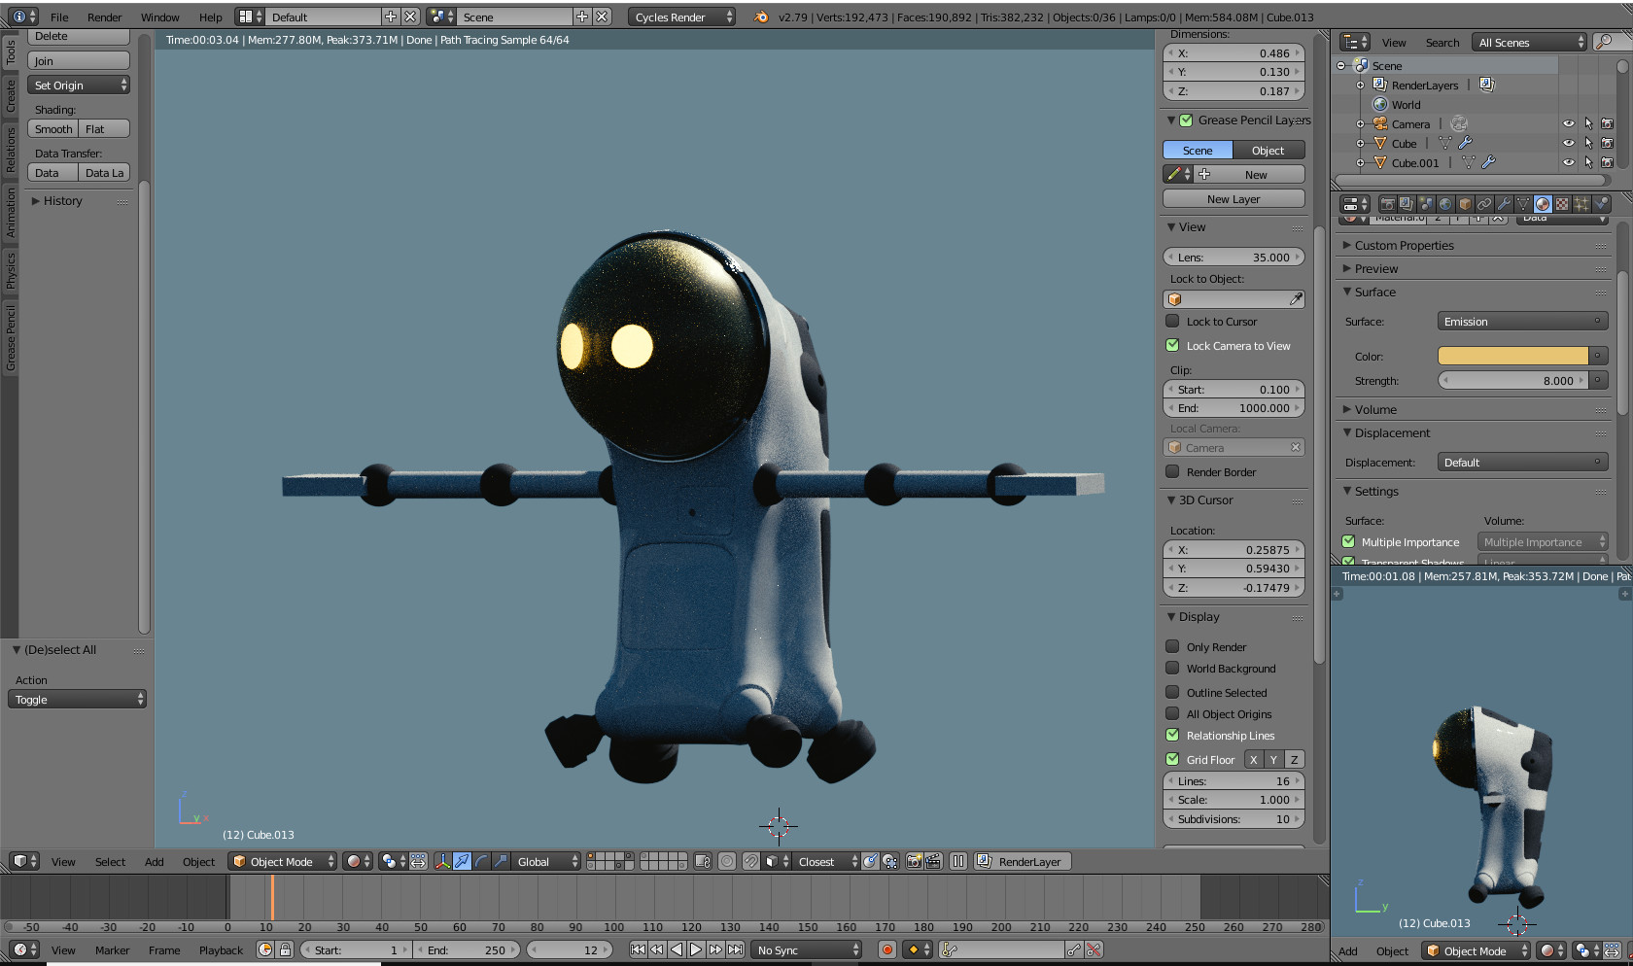The image size is (1633, 966).
Task: Toggle visibility eye of Cube.001
Action: point(1568,162)
